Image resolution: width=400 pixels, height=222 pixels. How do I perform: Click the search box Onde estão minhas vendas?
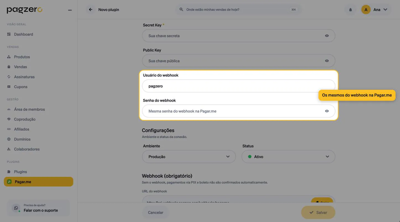(x=239, y=10)
